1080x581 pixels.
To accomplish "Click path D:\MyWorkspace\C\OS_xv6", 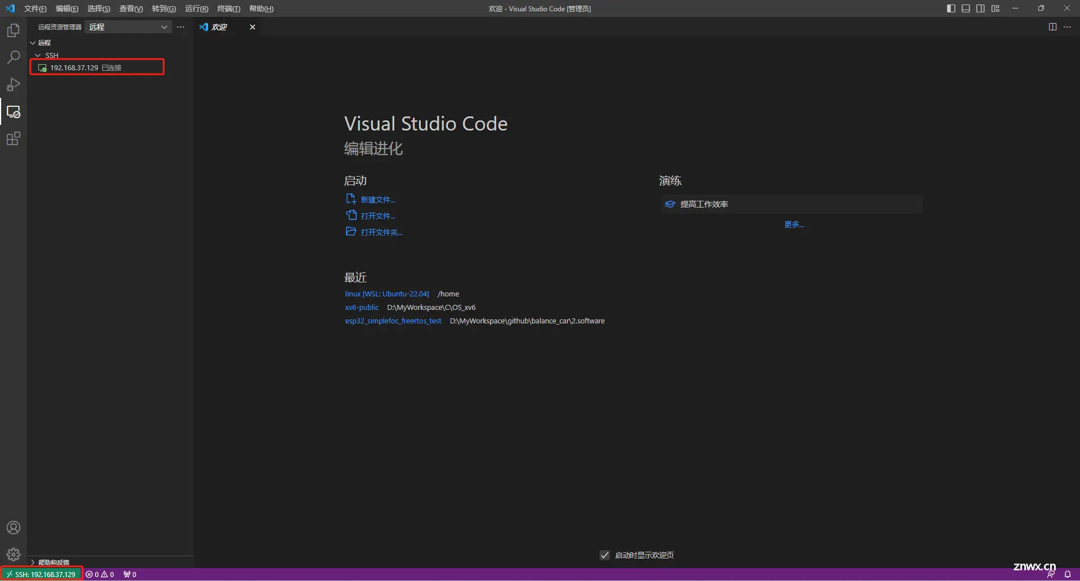I will pyautogui.click(x=431, y=307).
